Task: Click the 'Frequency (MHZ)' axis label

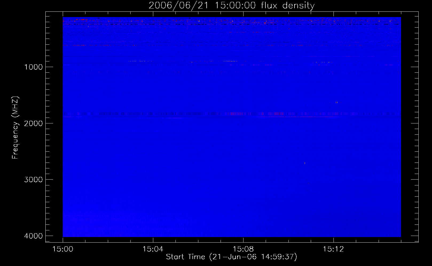Action: [x=15, y=128]
